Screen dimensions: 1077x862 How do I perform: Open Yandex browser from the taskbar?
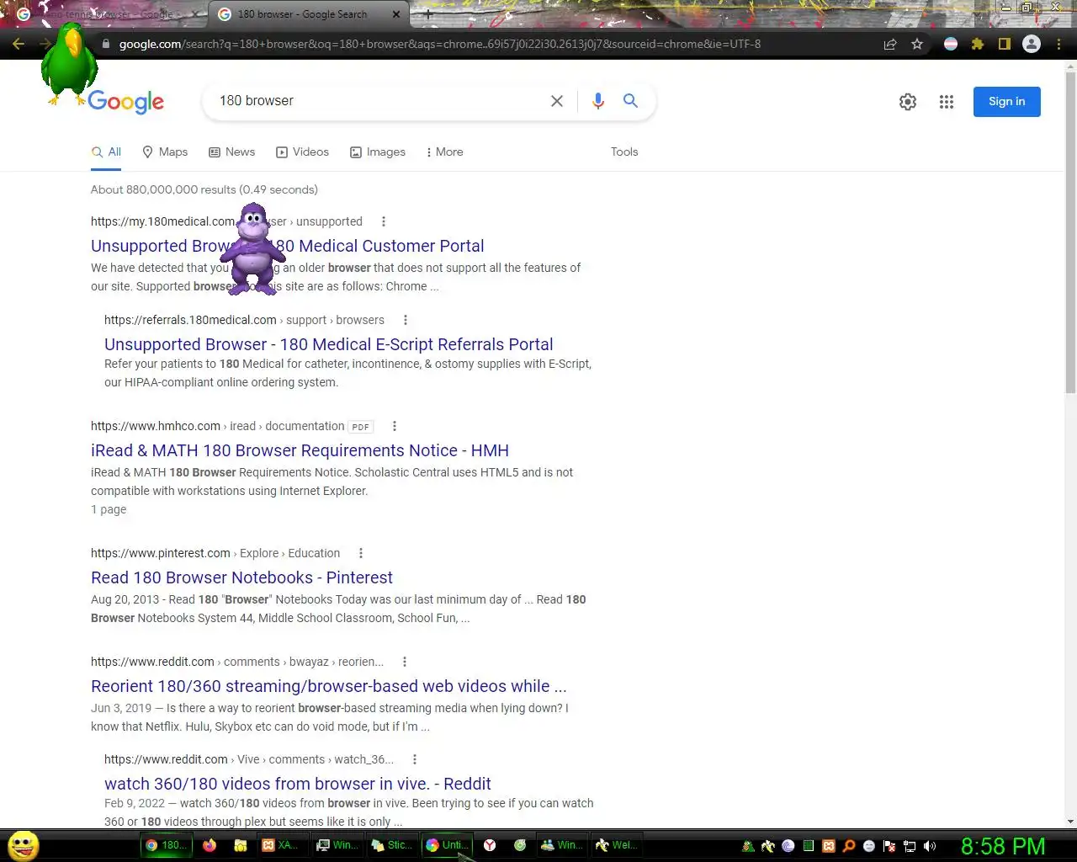click(489, 845)
